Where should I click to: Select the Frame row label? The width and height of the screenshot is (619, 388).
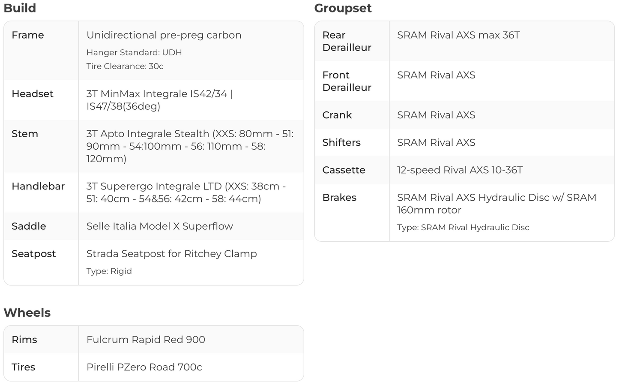[28, 35]
